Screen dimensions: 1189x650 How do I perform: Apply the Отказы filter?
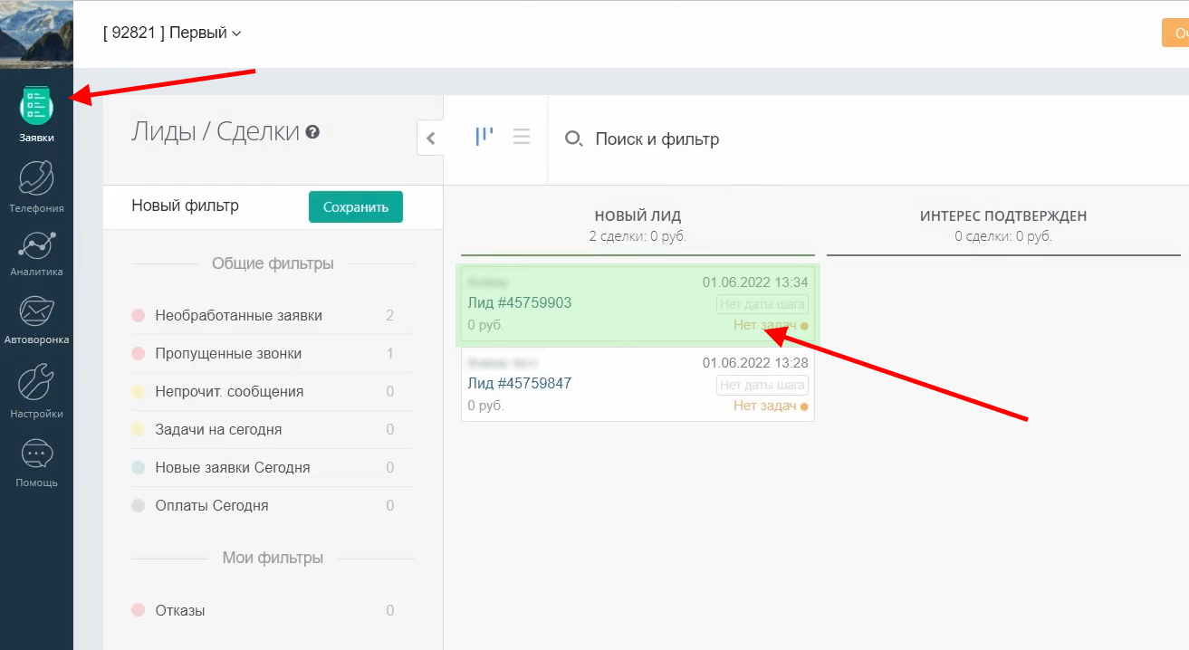pos(180,611)
